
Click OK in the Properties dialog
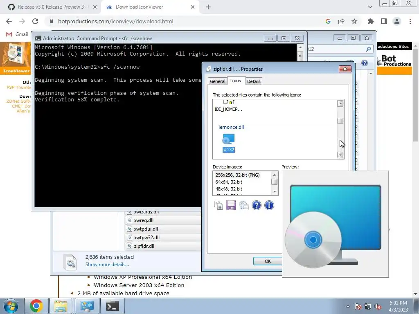tap(268, 261)
